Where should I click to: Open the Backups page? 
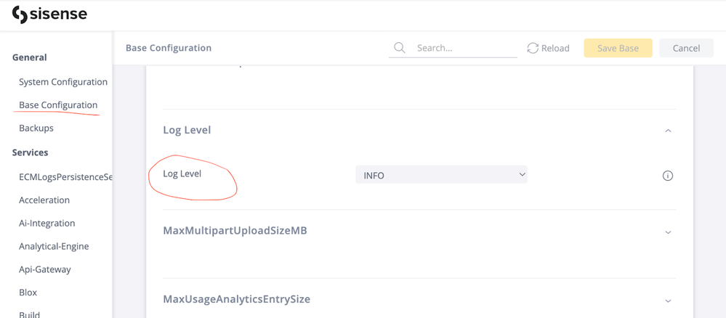(36, 129)
